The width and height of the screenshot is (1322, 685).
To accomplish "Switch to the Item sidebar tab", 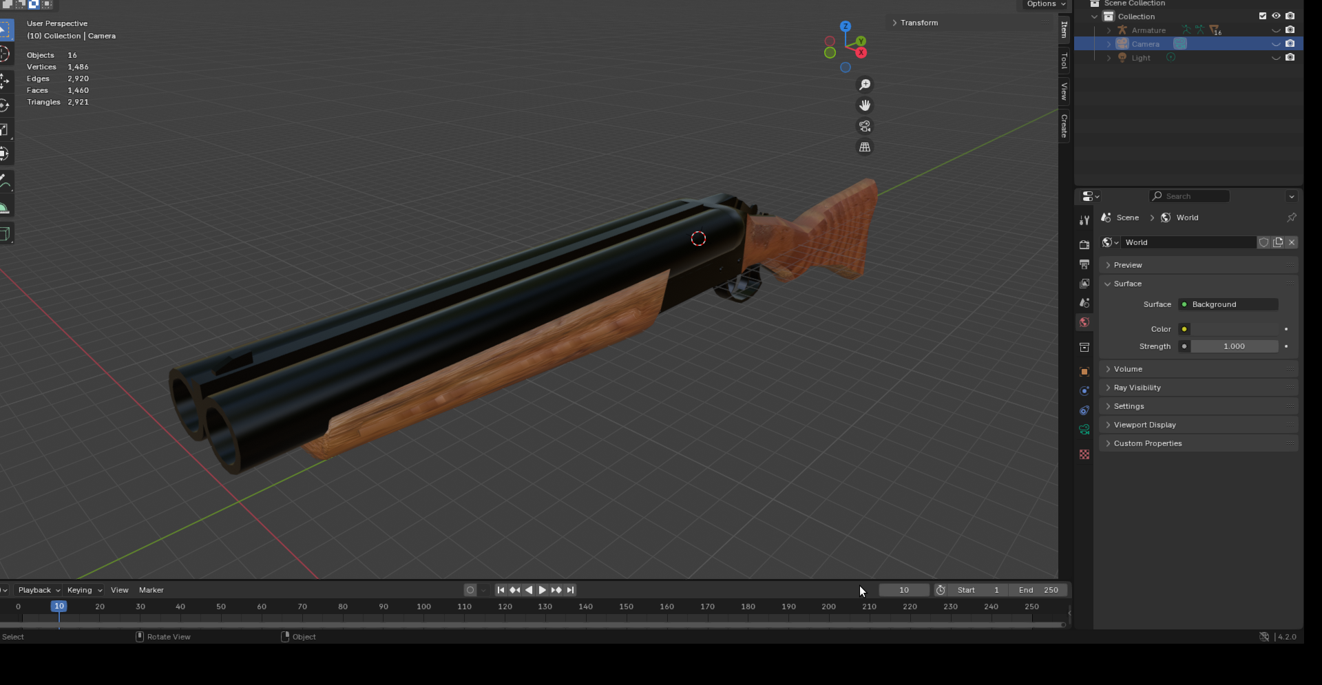I will (x=1064, y=29).
